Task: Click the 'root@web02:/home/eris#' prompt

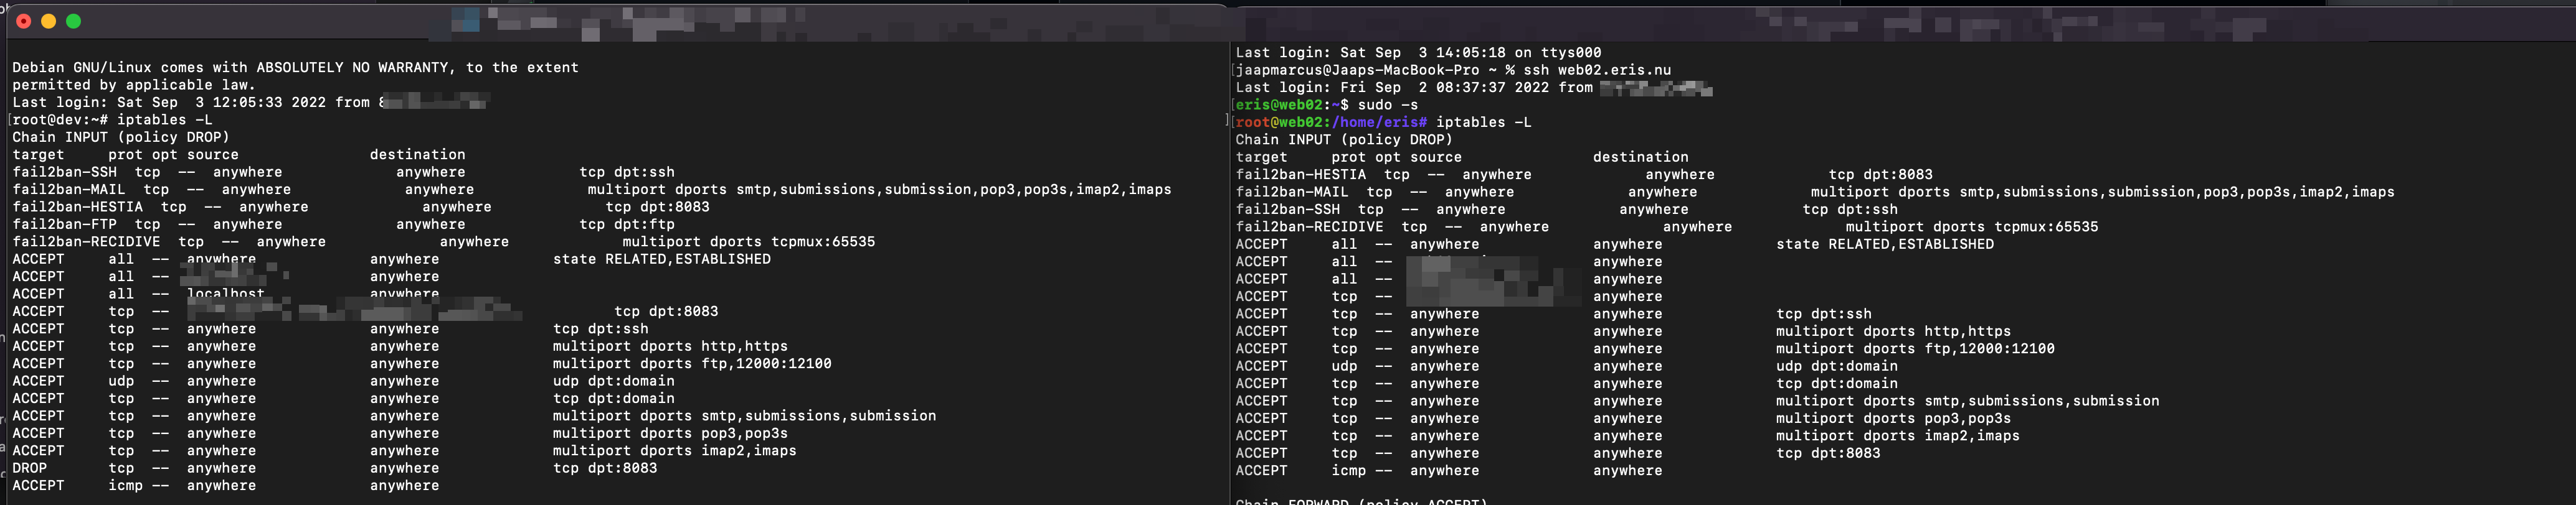Action: (x=1331, y=123)
